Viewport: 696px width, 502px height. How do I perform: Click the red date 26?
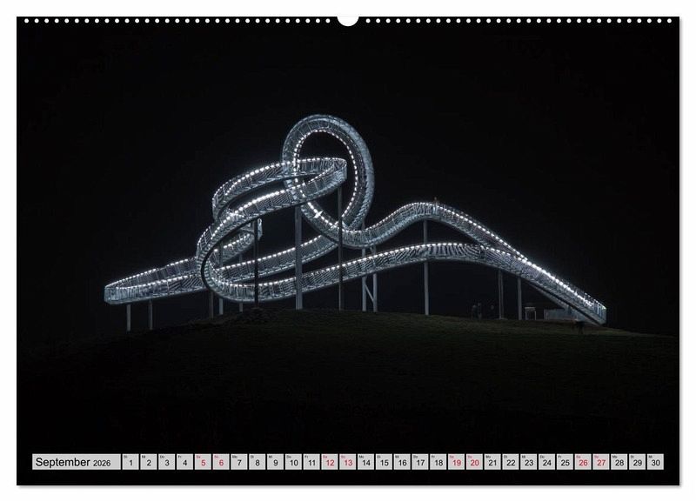(583, 462)
